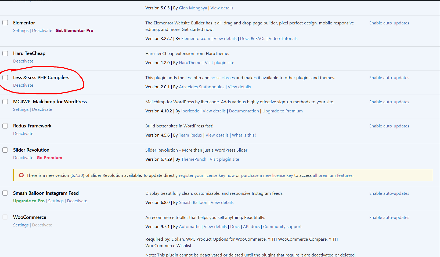This screenshot has height=257, width=440.
Task: View details of Glen Mongaya's plugin
Action: coord(222,8)
